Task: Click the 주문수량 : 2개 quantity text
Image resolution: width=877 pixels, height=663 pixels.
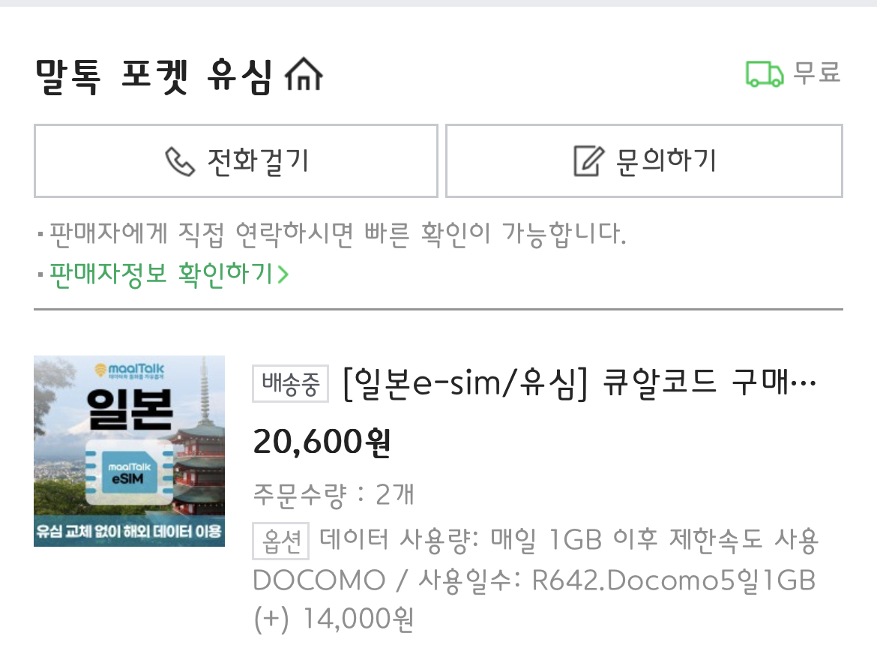Action: coord(334,494)
